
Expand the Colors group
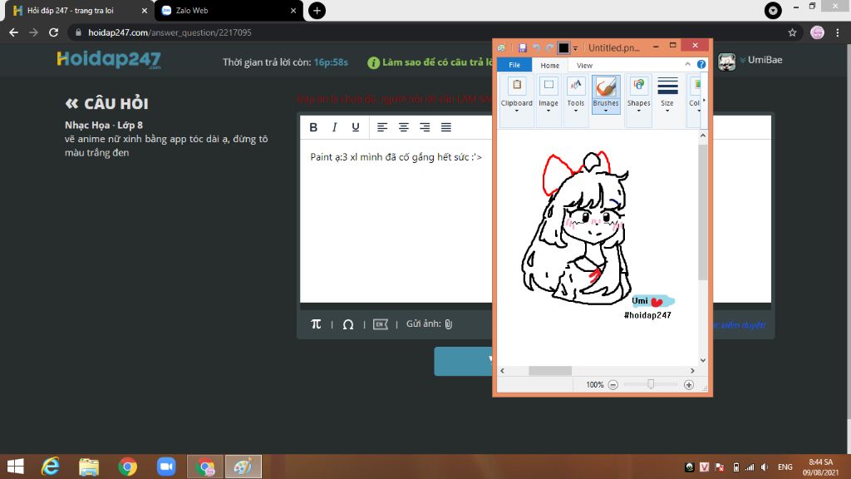694,101
